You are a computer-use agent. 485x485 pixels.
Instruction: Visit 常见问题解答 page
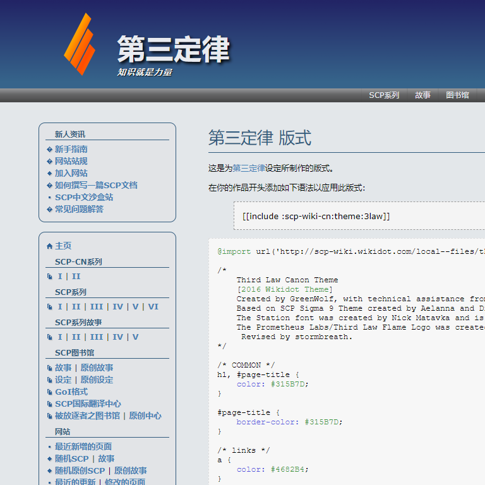tap(79, 209)
